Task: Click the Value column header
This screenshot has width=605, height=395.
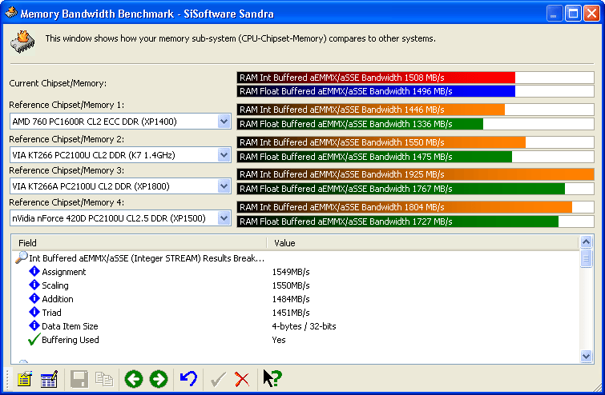Action: point(423,243)
